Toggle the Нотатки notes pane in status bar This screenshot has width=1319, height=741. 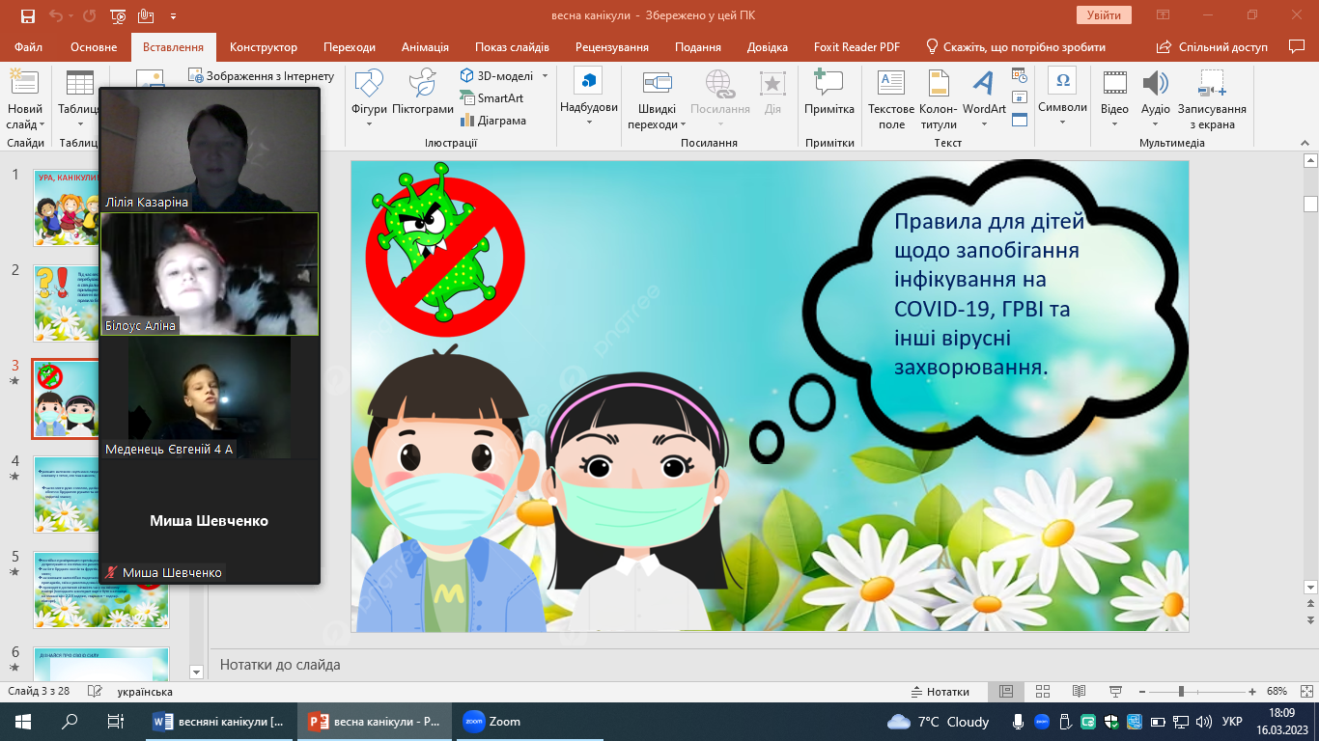[x=940, y=692]
